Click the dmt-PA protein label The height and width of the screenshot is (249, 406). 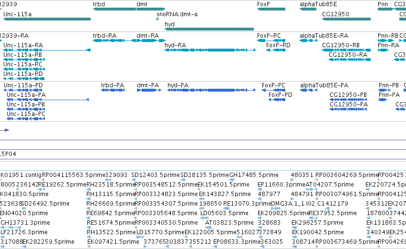point(148,85)
